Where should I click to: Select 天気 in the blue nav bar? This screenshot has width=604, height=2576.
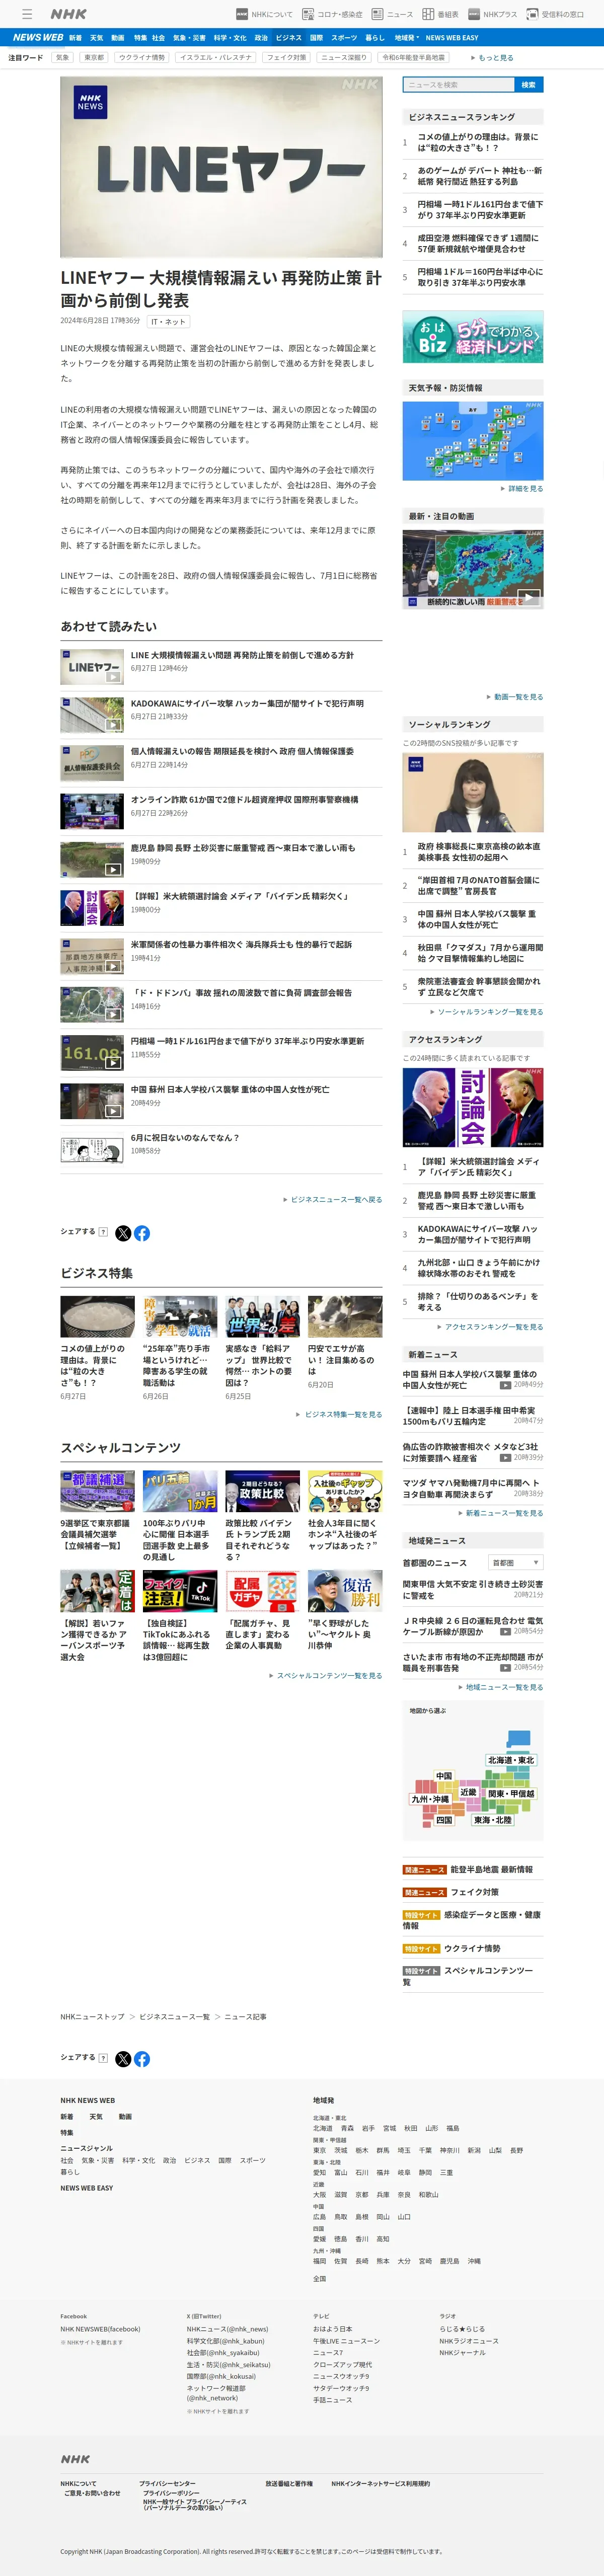(97, 37)
